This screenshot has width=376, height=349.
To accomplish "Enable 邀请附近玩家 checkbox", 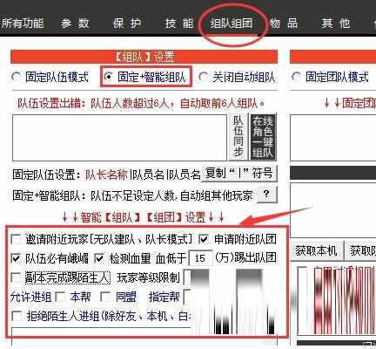I will pos(16,239).
